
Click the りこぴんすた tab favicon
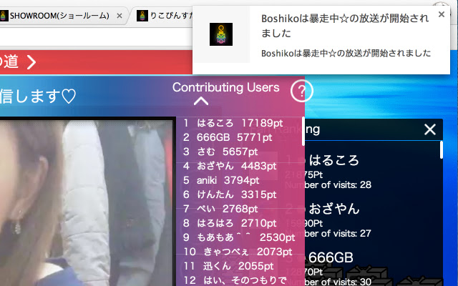coord(142,15)
